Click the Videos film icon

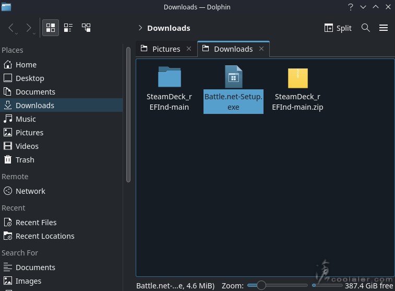pos(8,146)
